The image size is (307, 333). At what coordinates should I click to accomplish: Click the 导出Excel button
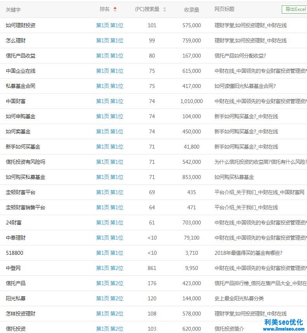(295, 9)
